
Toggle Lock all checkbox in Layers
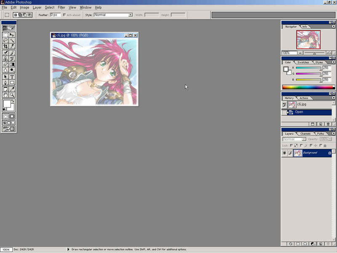[321, 145]
